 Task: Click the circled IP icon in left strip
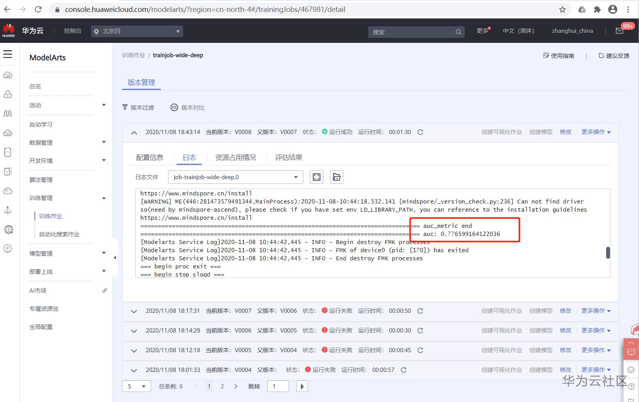point(8,249)
